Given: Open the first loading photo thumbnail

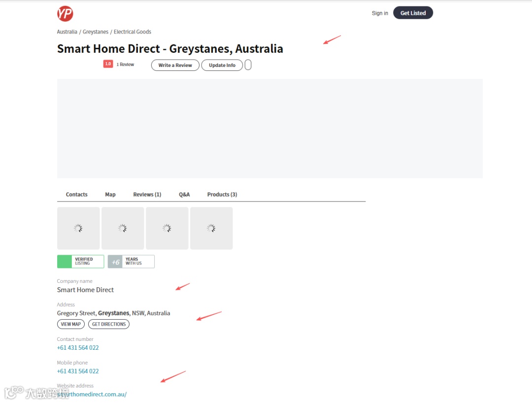Looking at the screenshot, I should (78, 228).
